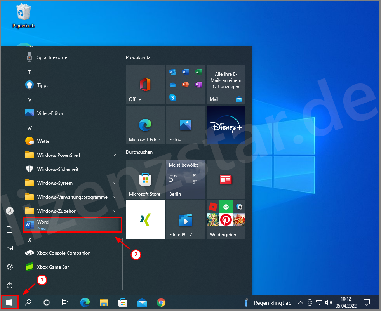Open the Office tile

click(145, 85)
